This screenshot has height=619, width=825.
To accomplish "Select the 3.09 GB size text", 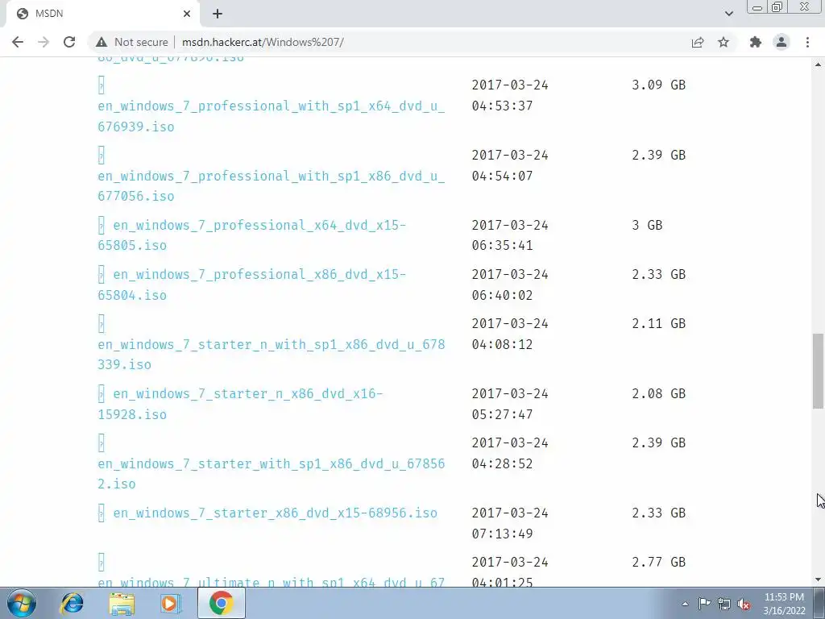I will 659,85.
